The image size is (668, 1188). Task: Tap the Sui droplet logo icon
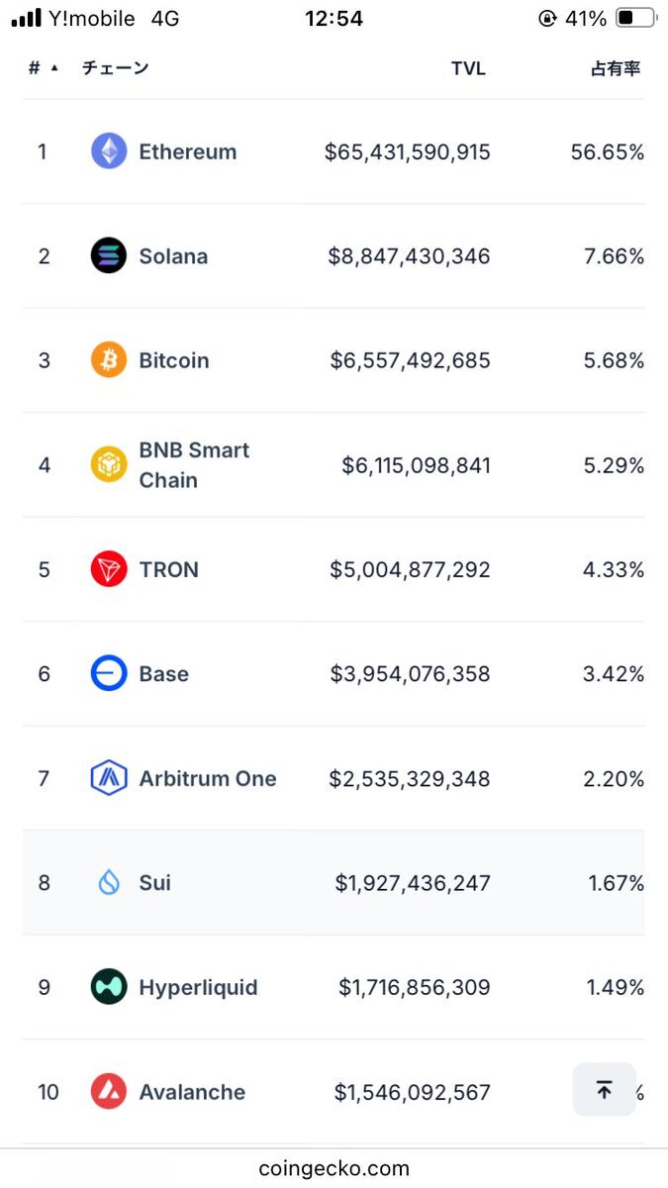point(109,882)
